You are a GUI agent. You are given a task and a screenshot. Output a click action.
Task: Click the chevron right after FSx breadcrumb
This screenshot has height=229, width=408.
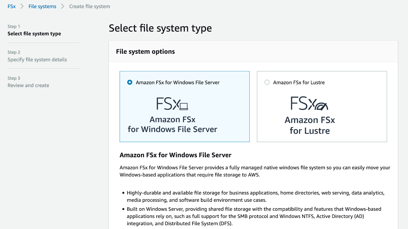(22, 6)
